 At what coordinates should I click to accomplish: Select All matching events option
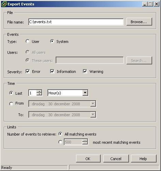click(60, 134)
